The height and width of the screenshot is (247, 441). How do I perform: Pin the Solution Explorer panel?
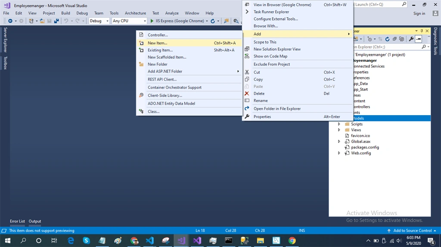422,31
